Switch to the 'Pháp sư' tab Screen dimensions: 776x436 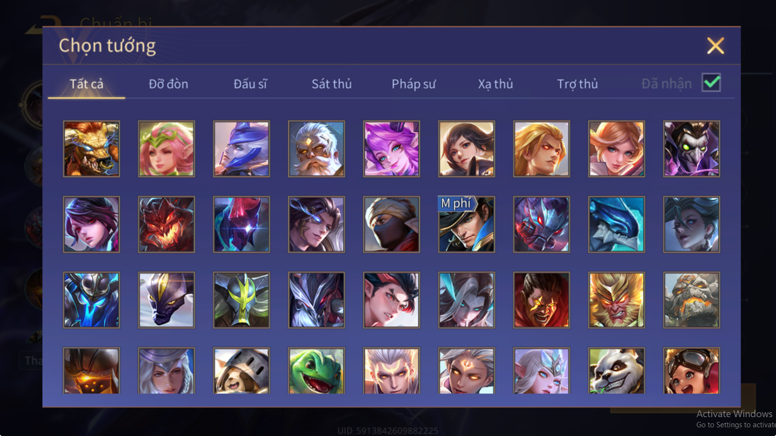pyautogui.click(x=414, y=84)
